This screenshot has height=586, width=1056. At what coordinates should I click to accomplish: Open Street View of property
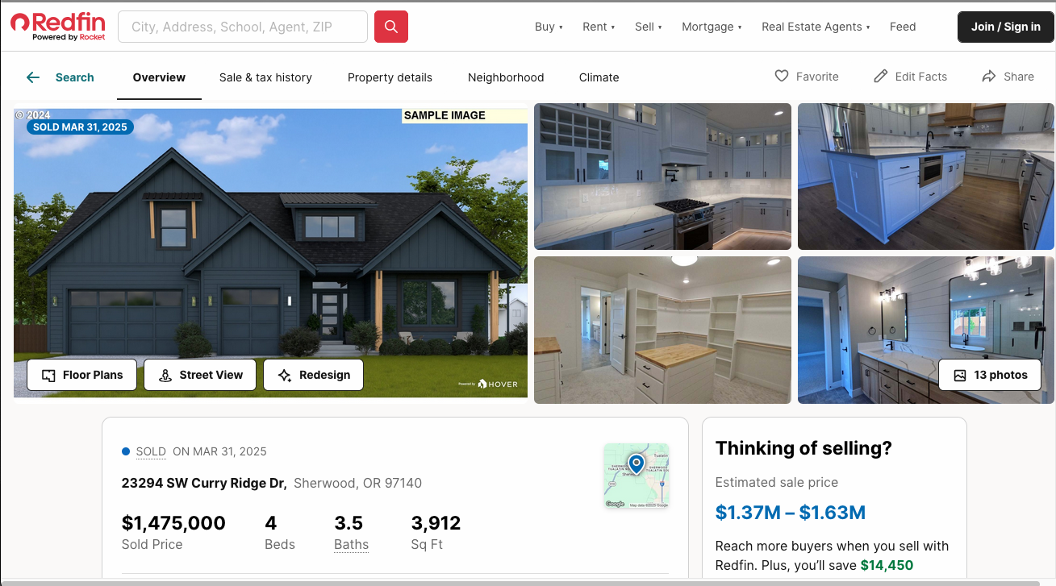point(200,375)
